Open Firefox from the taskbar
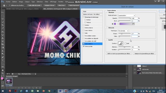 click(44, 91)
